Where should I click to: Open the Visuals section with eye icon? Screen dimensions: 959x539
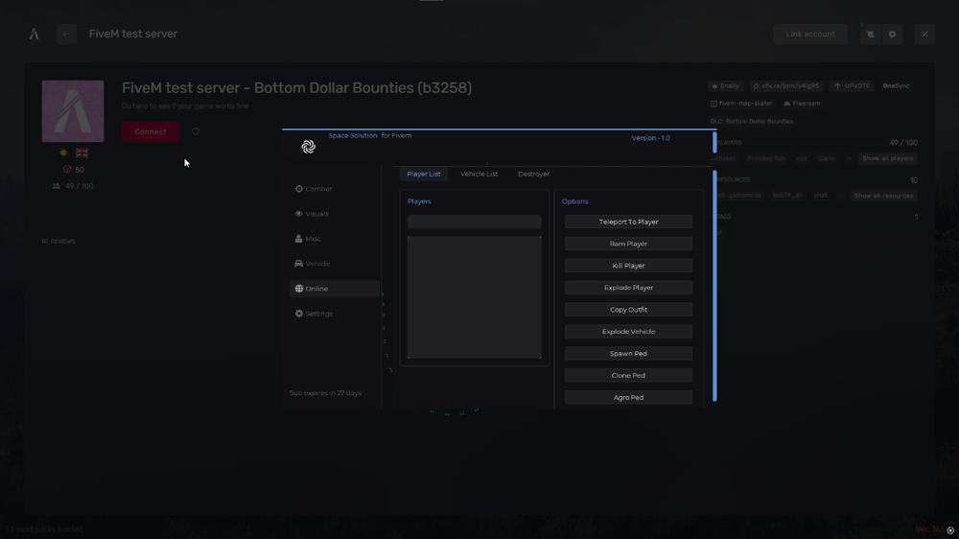coord(313,214)
